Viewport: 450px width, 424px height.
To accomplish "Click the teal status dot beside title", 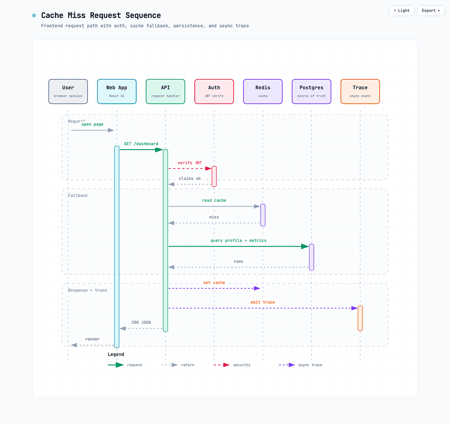I will [x=34, y=15].
